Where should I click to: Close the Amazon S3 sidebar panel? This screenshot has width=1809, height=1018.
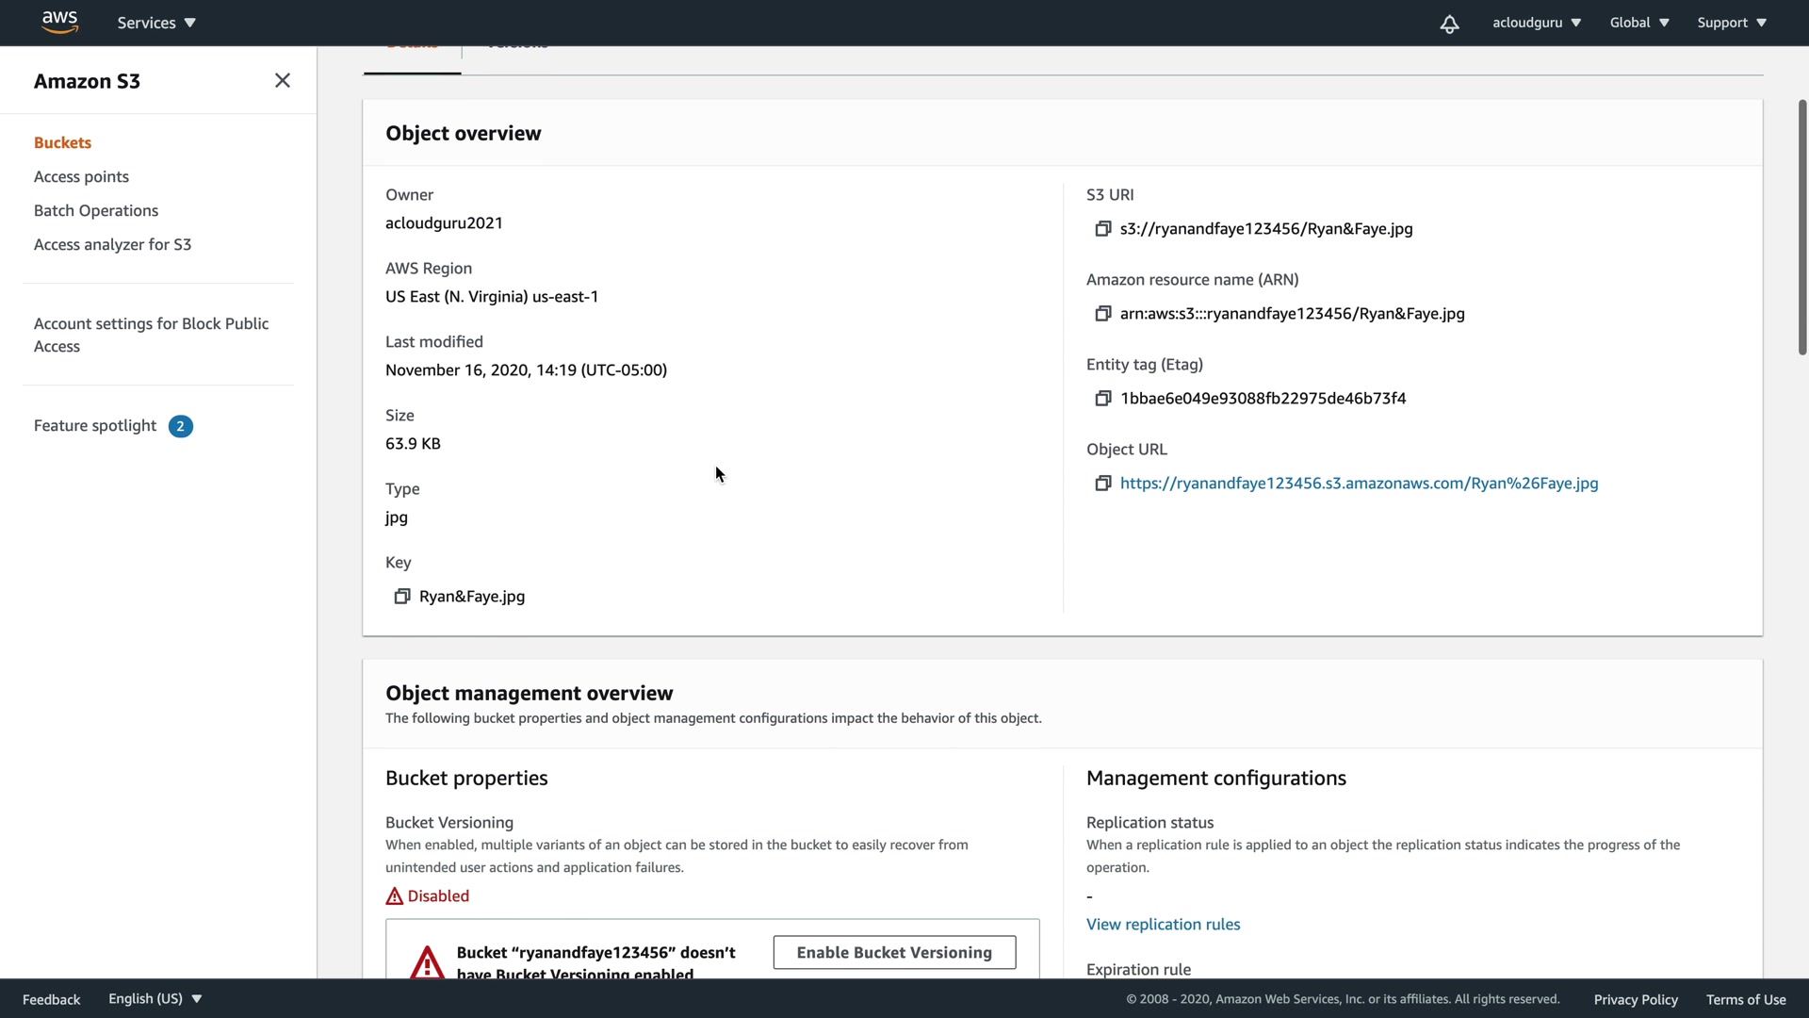[x=282, y=81]
